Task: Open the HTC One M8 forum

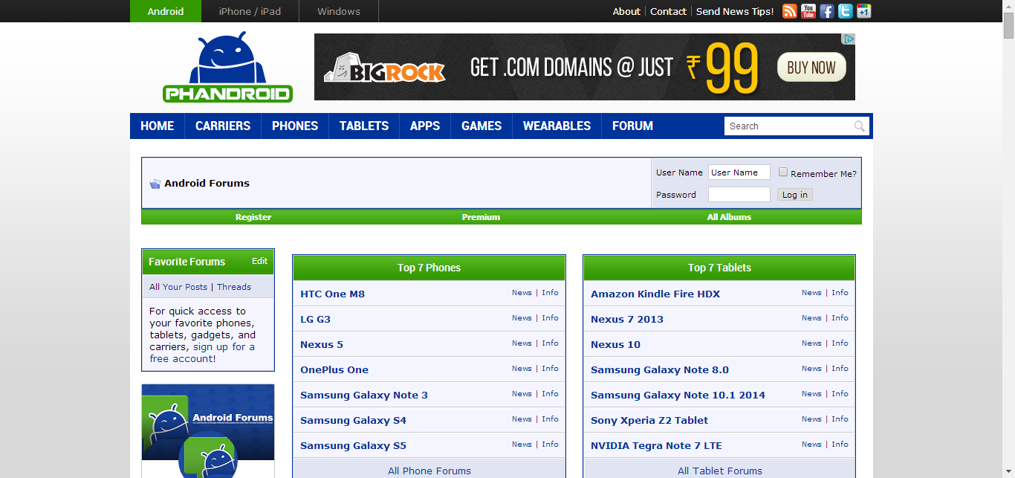Action: pos(332,294)
